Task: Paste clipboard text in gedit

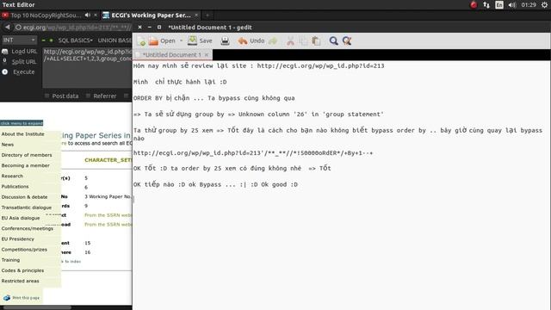Action: (316, 41)
